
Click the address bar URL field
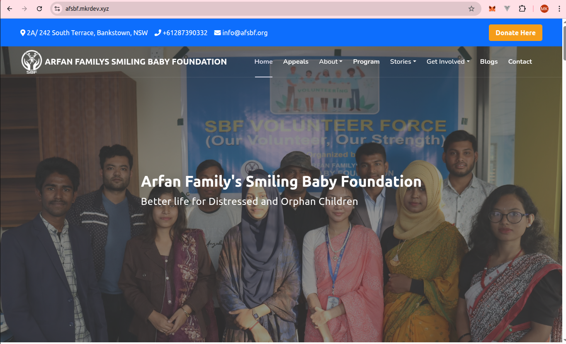click(x=265, y=9)
